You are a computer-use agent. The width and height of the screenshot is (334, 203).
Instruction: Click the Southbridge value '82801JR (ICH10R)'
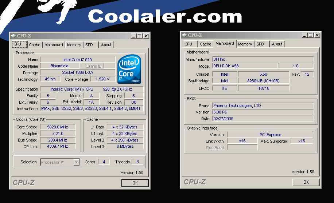point(264,81)
